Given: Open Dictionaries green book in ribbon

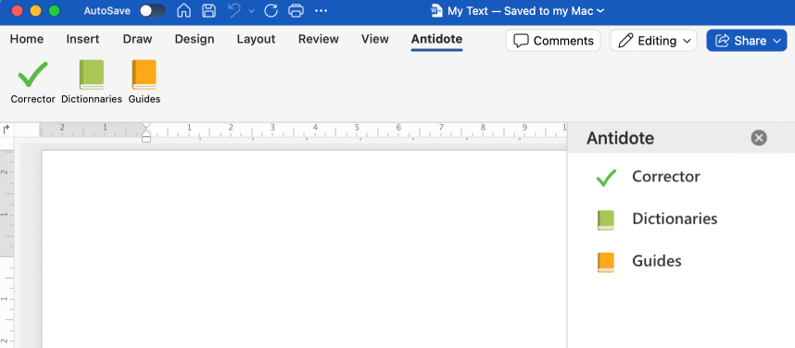Looking at the screenshot, I should tap(92, 82).
